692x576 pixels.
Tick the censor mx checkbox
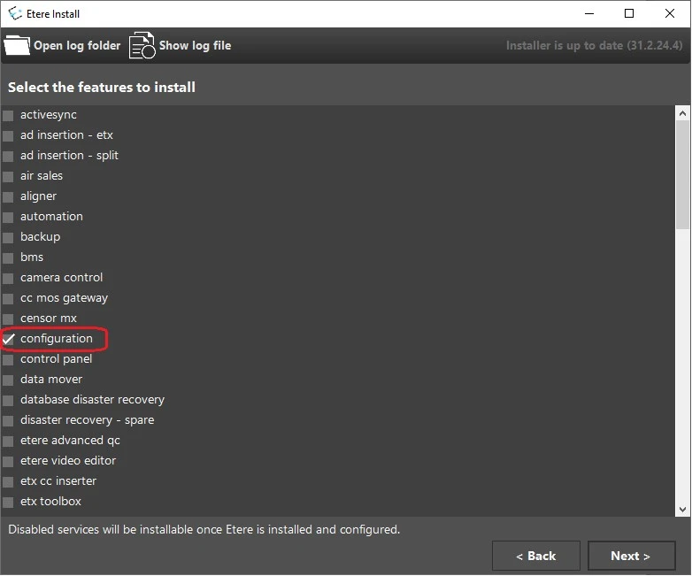coord(8,319)
